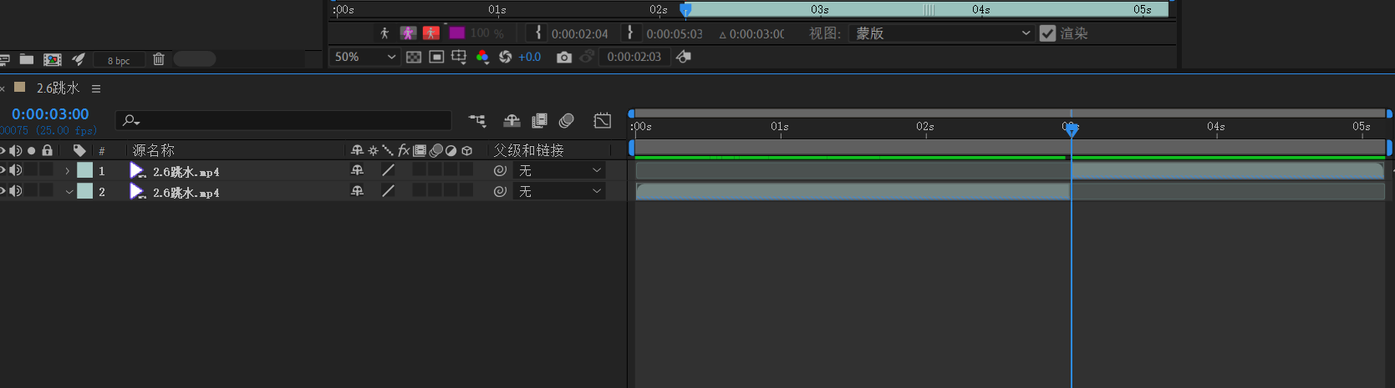The height and width of the screenshot is (388, 1395).
Task: Click layer 2 teal label color swatch
Action: tap(84, 191)
